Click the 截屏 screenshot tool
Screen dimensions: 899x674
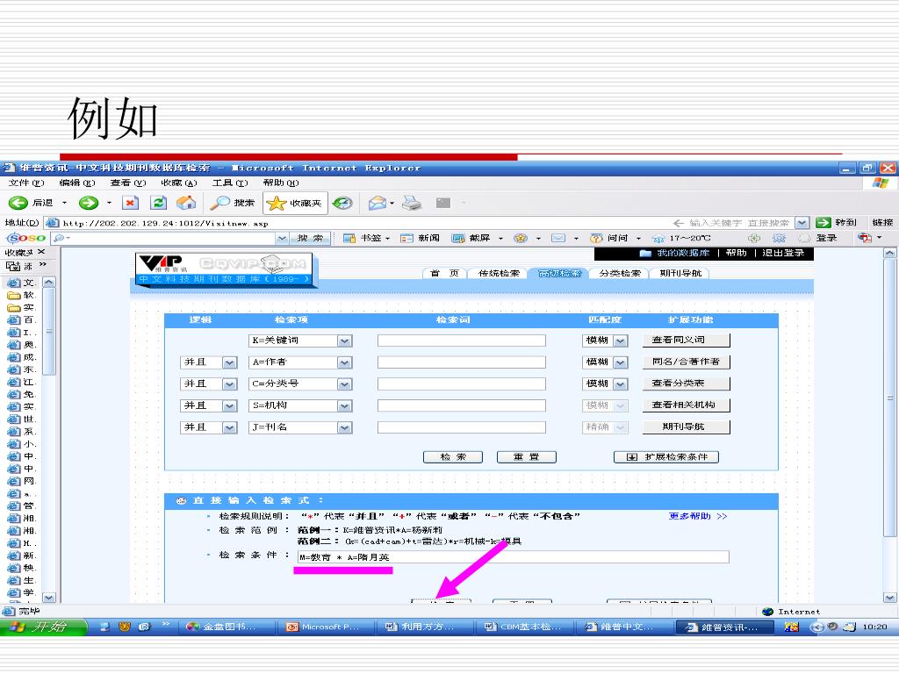point(471,238)
